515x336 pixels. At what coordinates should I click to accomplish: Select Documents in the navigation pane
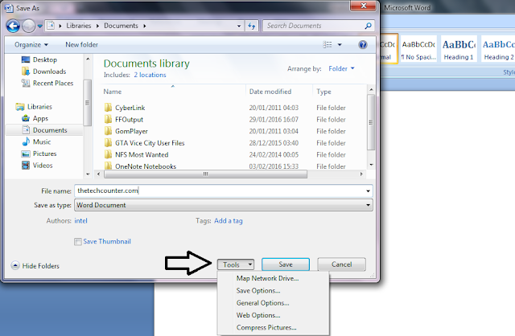tap(45, 130)
